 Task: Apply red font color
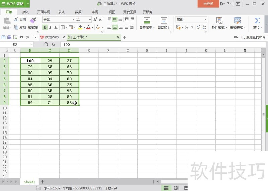tap(88, 27)
